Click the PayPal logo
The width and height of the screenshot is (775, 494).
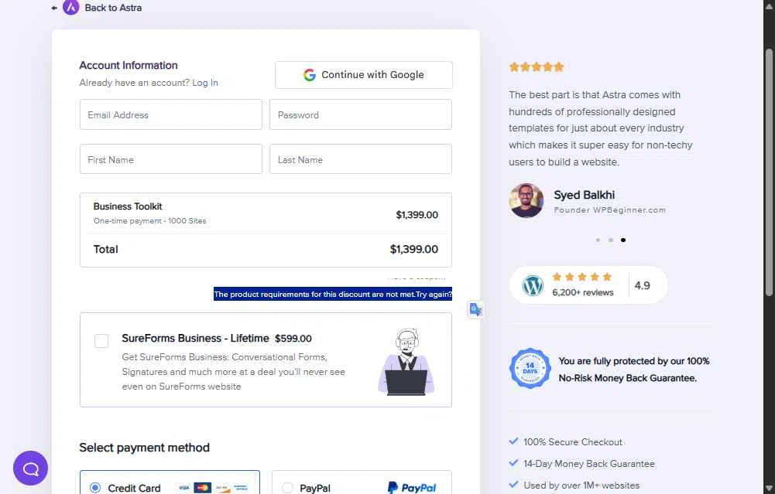(x=412, y=488)
